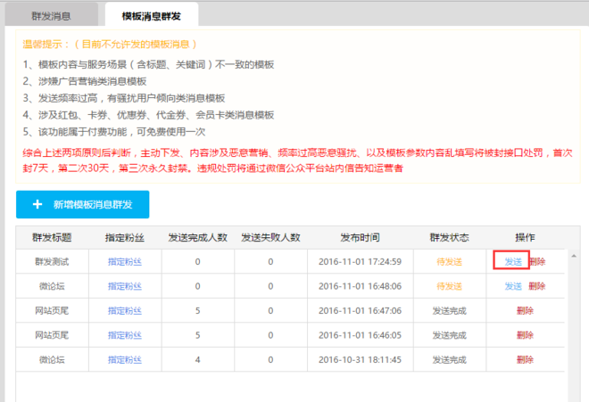Click timestamp 2016-11-01 17:24:59

[360, 262]
